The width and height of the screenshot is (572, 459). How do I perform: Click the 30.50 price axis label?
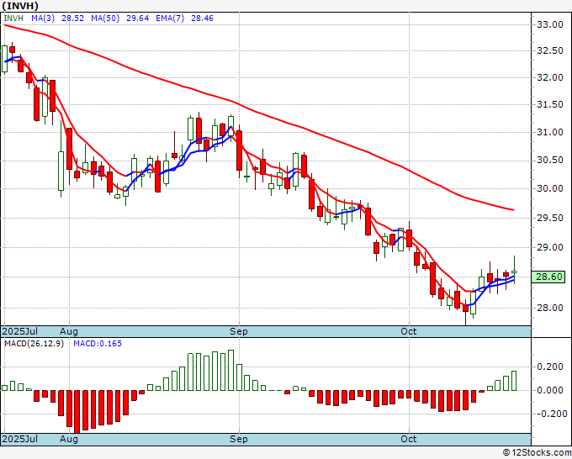click(x=550, y=160)
